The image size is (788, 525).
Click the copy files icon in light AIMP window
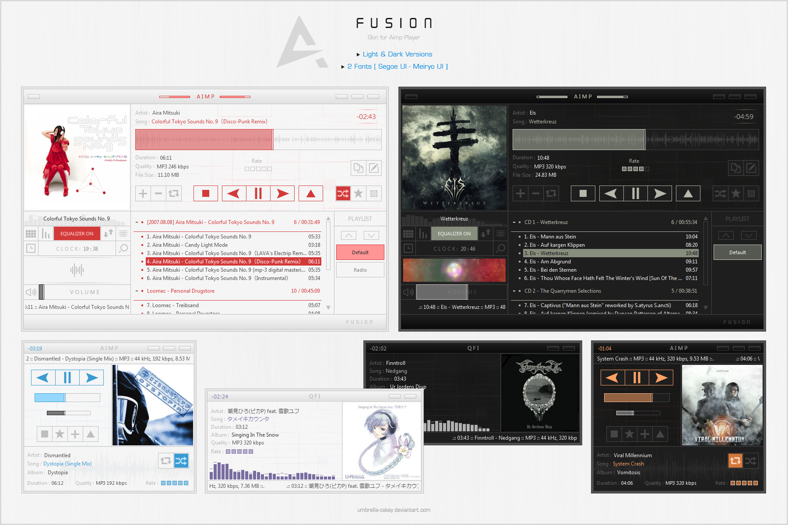click(359, 168)
